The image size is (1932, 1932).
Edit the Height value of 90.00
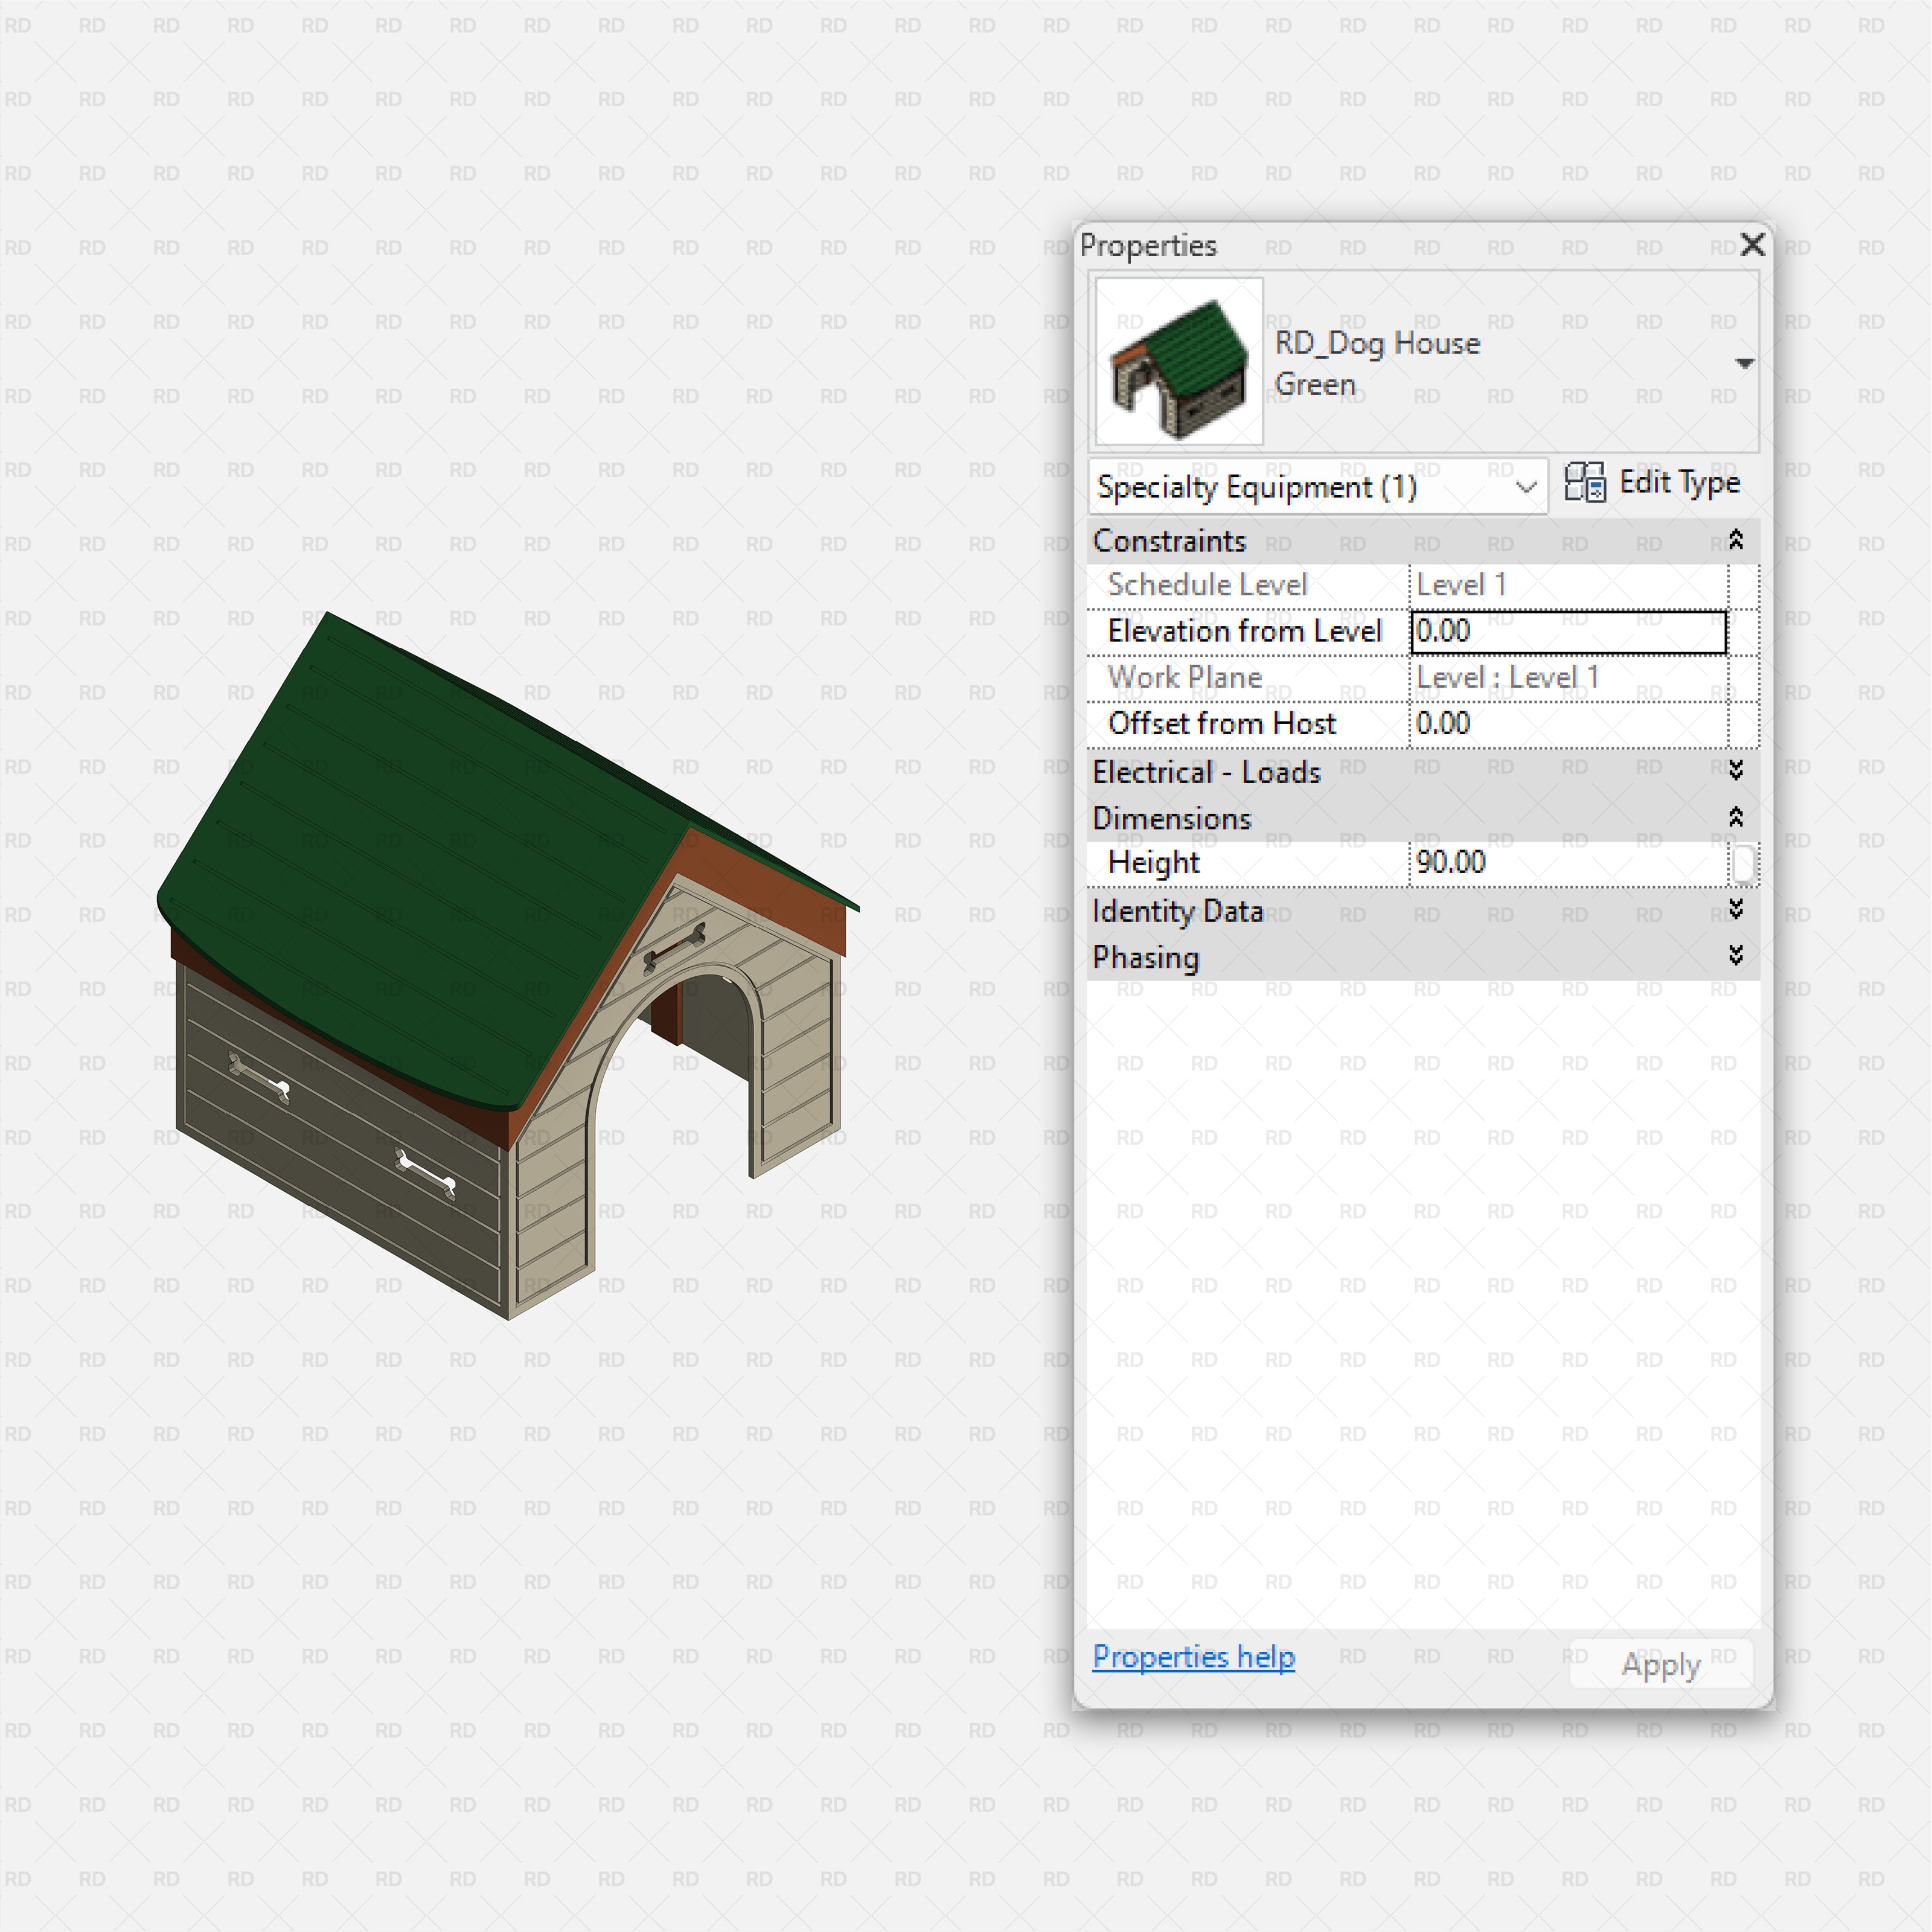coord(1560,862)
